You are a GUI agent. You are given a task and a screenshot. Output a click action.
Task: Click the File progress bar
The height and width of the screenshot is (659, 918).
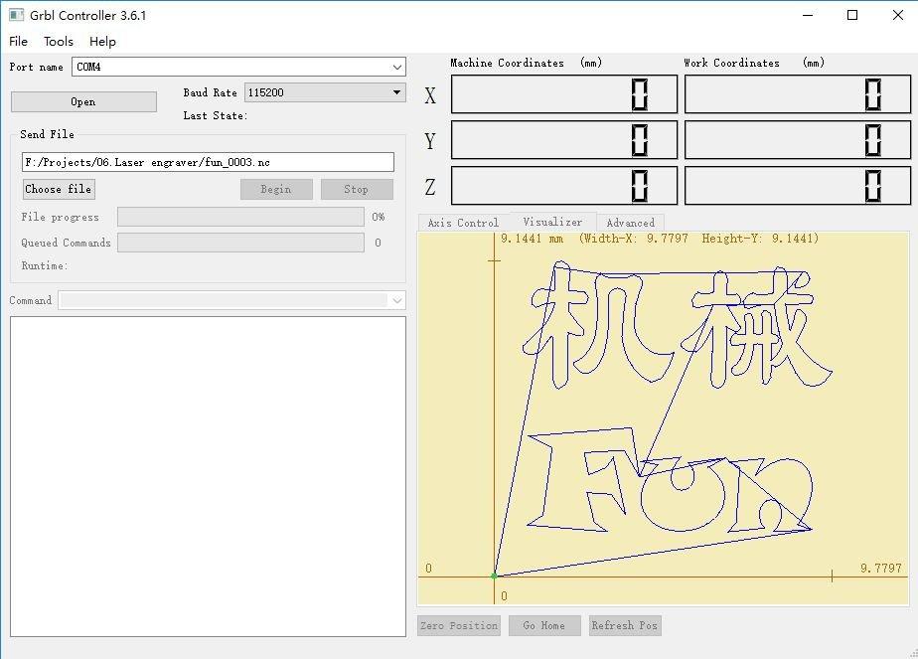click(x=240, y=217)
